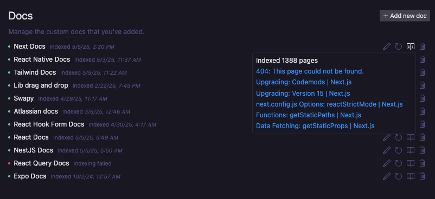Select the Tailwind Docs name
The image size is (435, 199).
(x=35, y=72)
